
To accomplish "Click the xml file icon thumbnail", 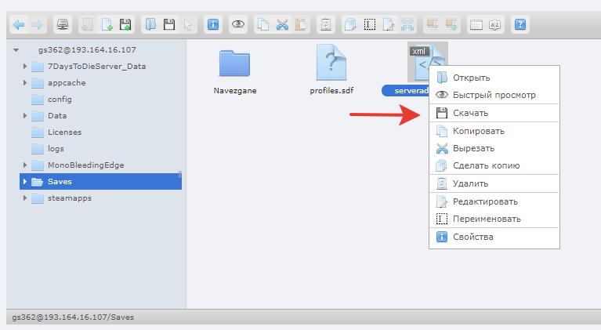I will [427, 62].
